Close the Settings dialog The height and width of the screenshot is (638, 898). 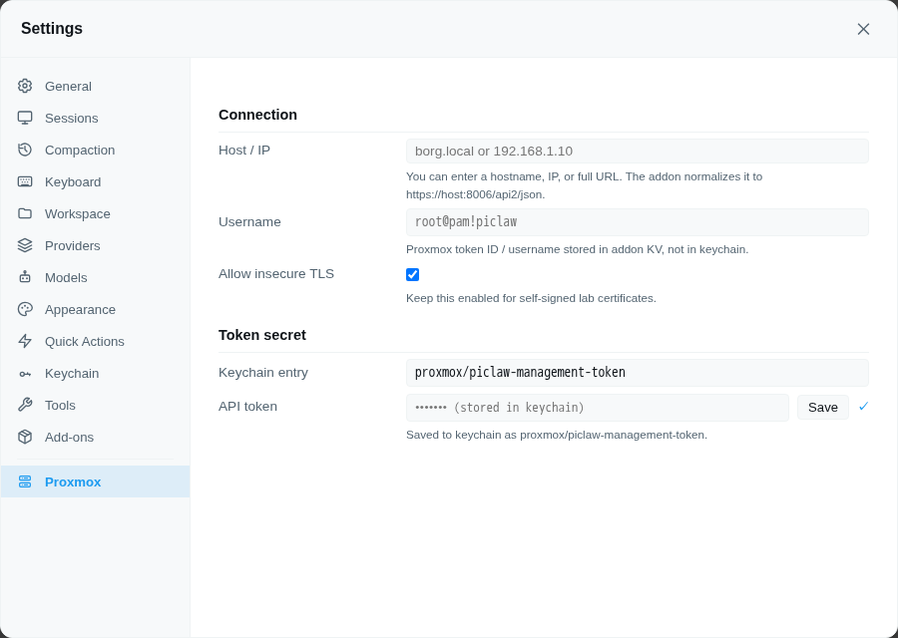(x=863, y=29)
